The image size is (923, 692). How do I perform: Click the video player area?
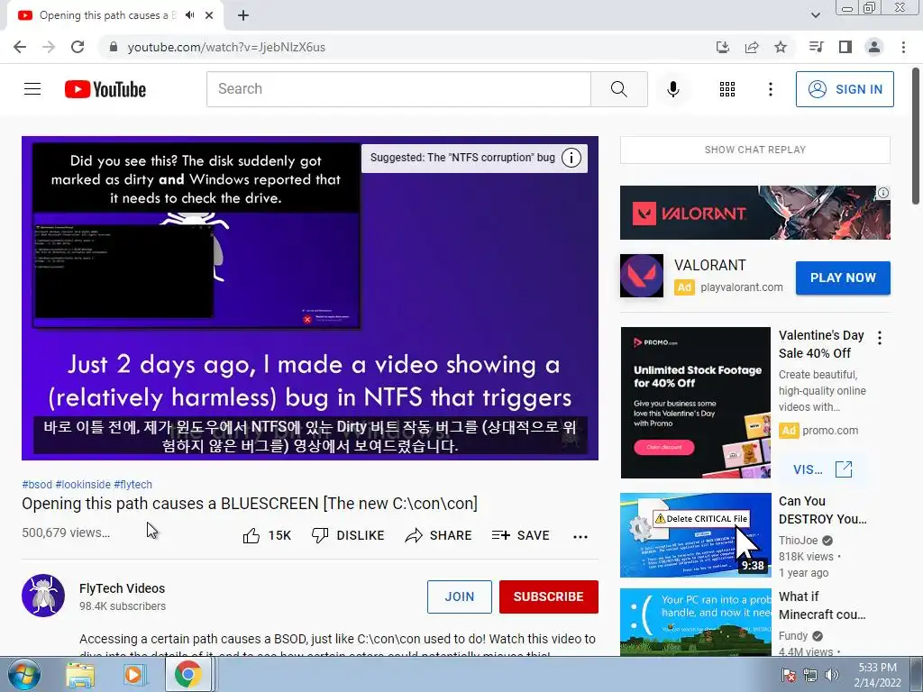coord(310,297)
